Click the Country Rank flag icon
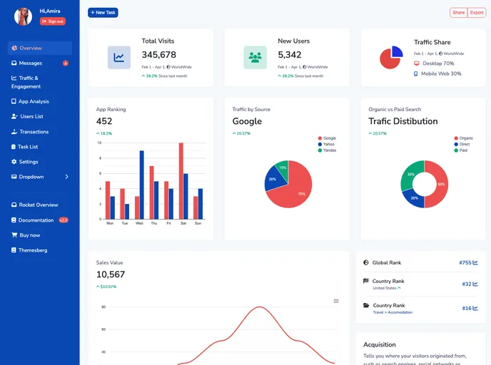Screen dimensions: 491x365 tap(366, 282)
